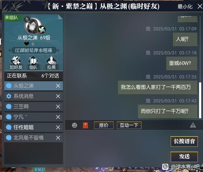This screenshot has width=203, height=172.
Task: Close the 系统消息 conversation
Action: coord(58,96)
